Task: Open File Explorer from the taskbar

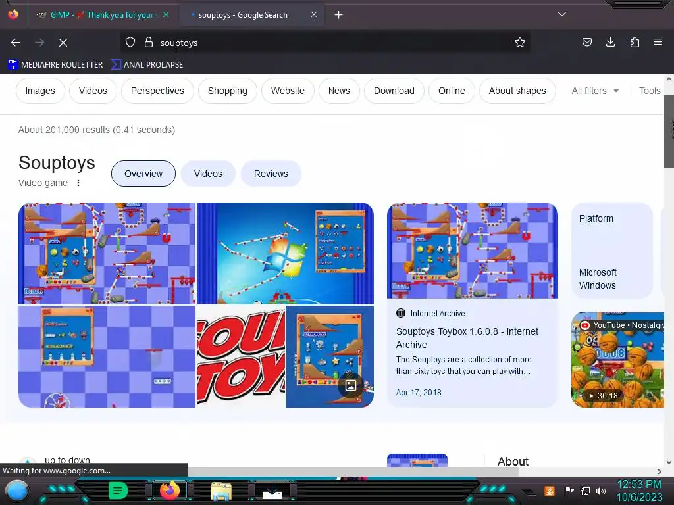Action: click(x=221, y=491)
